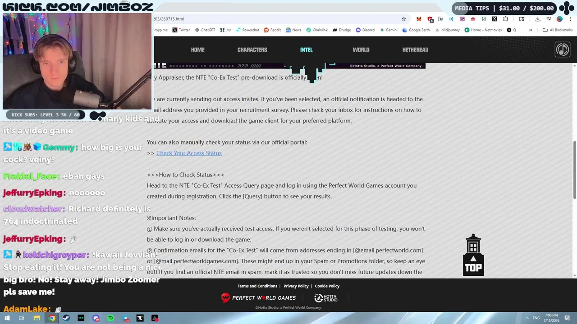Open the ChatGPT bookmark

pyautogui.click(x=205, y=30)
